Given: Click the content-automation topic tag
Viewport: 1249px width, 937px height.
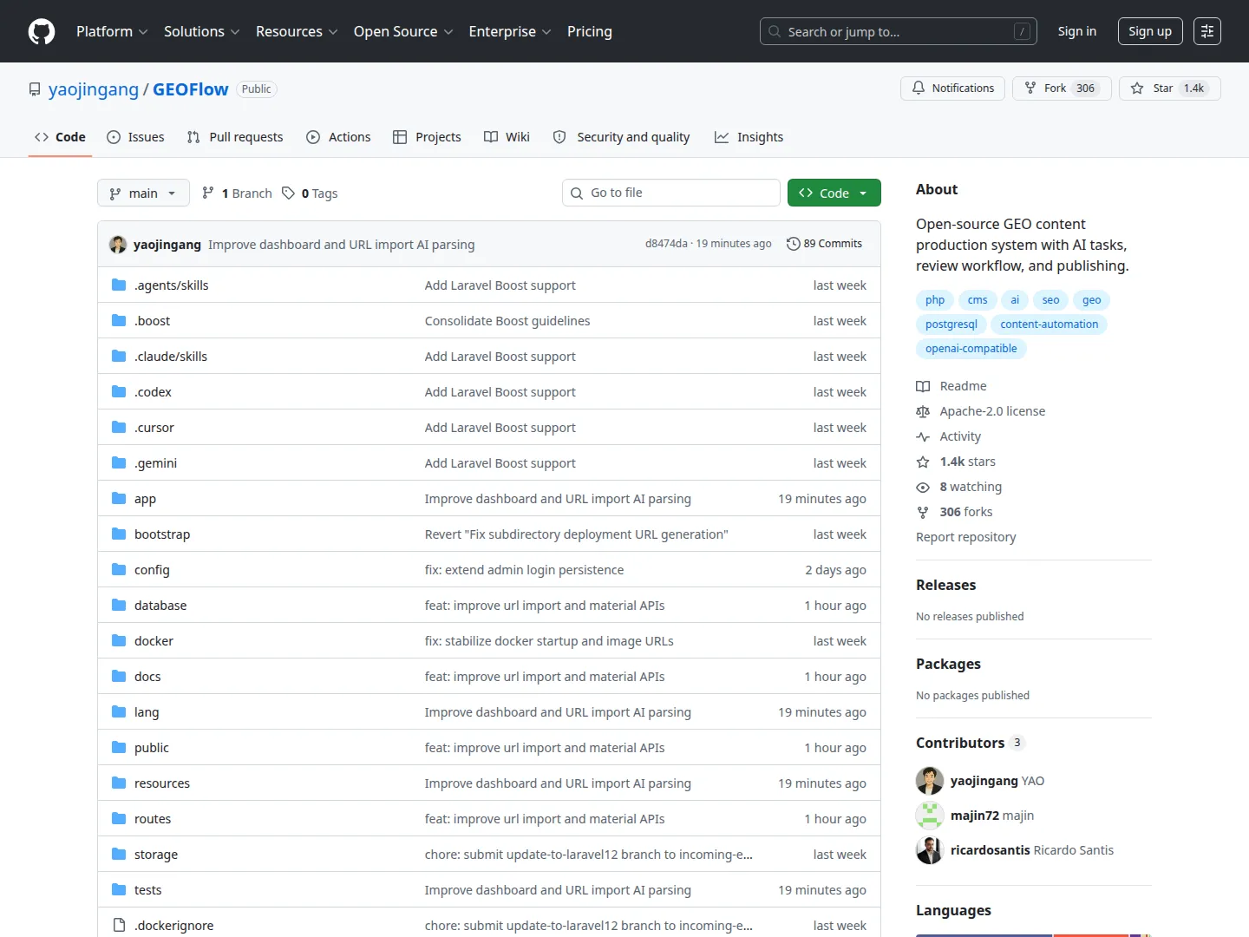Looking at the screenshot, I should coord(1050,324).
